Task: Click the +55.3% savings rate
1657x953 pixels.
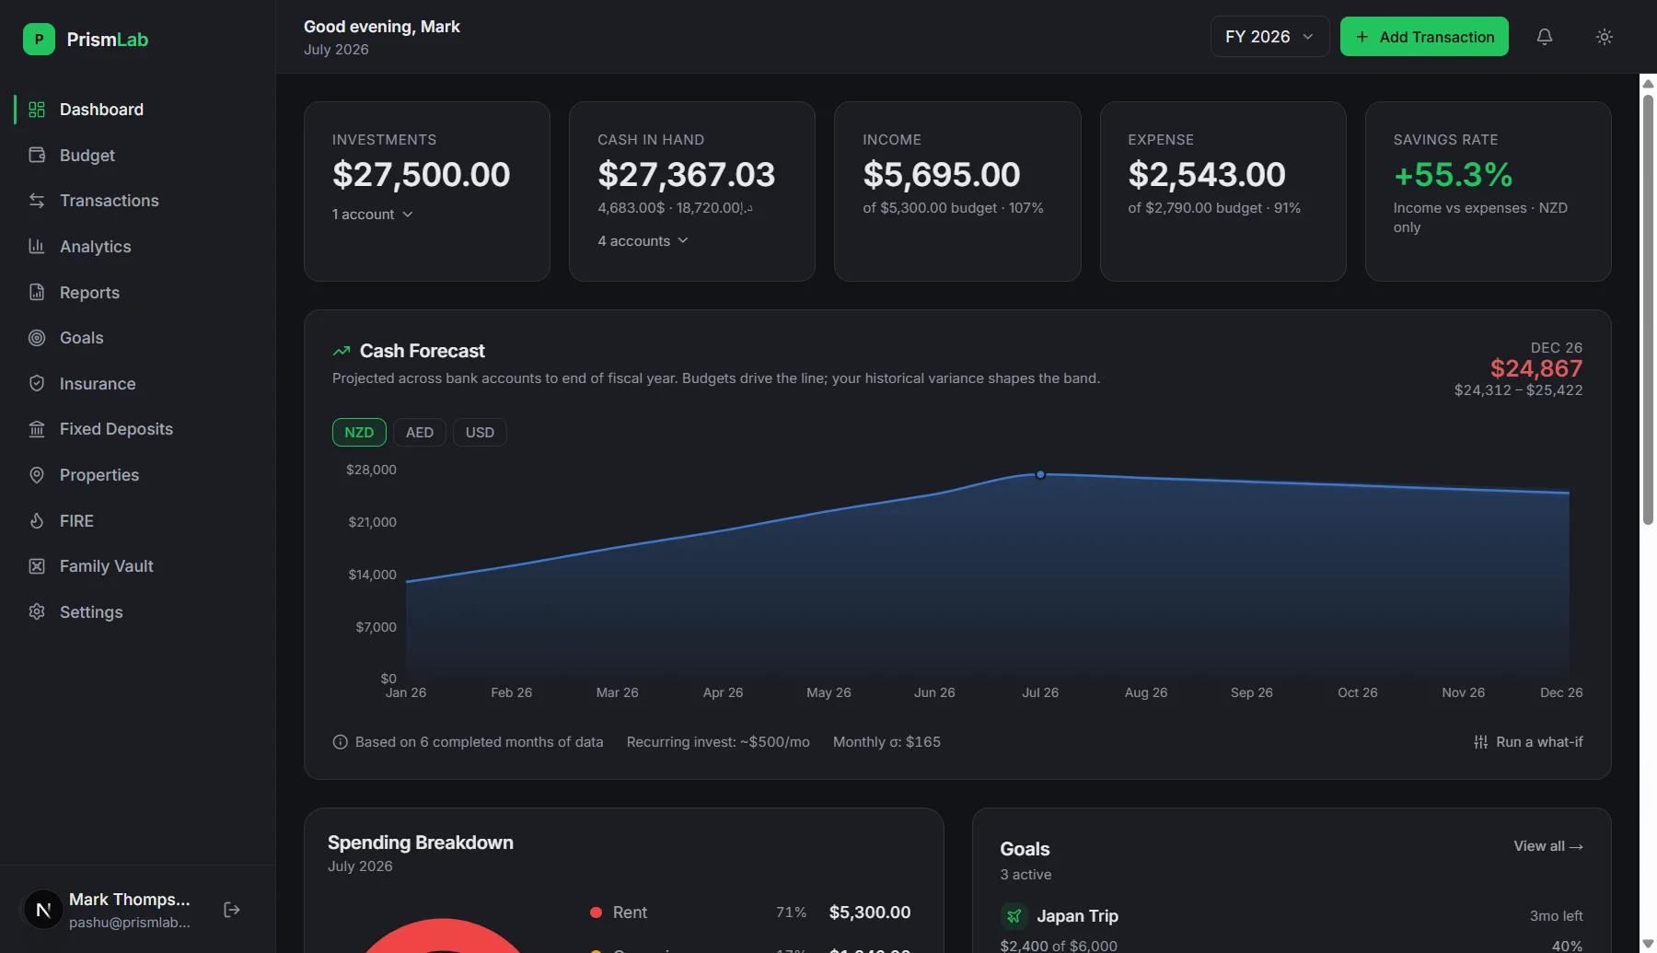Action: [1453, 175]
